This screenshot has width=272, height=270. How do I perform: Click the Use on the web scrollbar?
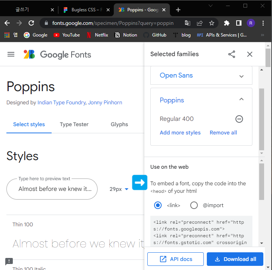tap(261, 182)
